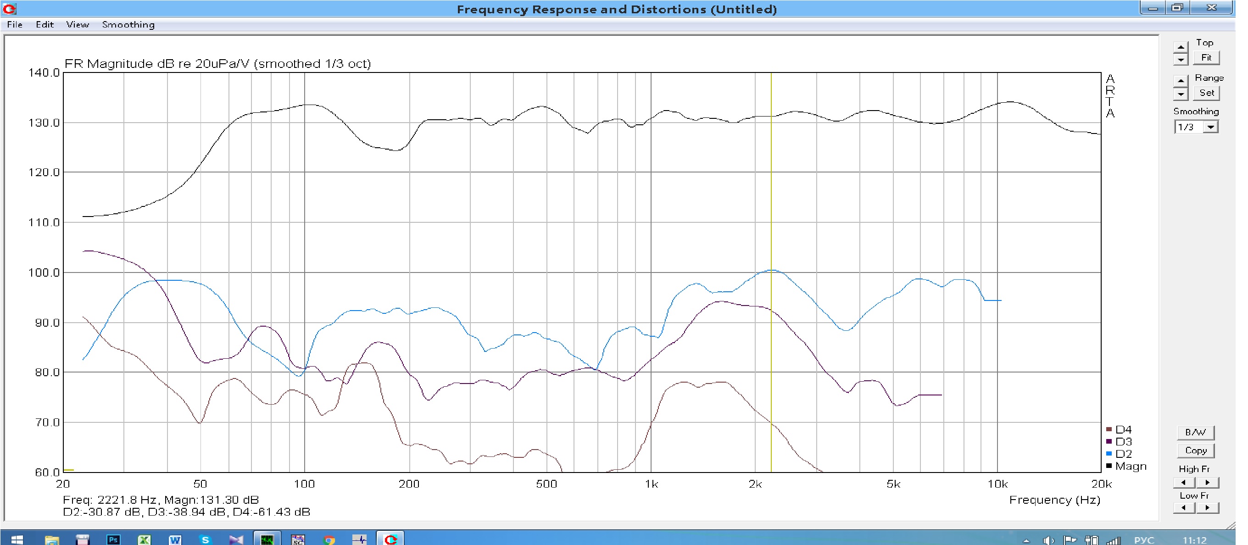Open the View menu
Screen dimensions: 1248x545
click(78, 25)
